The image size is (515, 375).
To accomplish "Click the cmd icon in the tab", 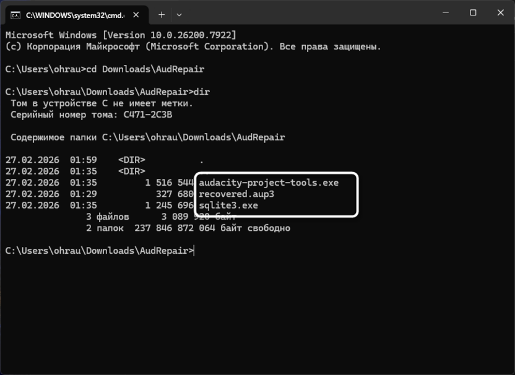I will 15,15.
